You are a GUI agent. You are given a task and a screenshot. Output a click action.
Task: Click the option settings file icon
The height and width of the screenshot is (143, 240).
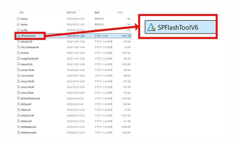tap(18, 24)
